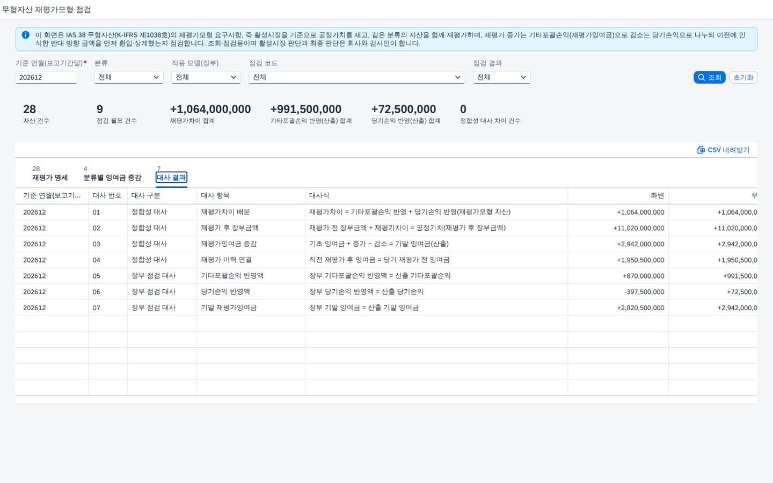Image resolution: width=773 pixels, height=483 pixels.
Task: Click the CSV export icon
Action: pyautogui.click(x=701, y=150)
